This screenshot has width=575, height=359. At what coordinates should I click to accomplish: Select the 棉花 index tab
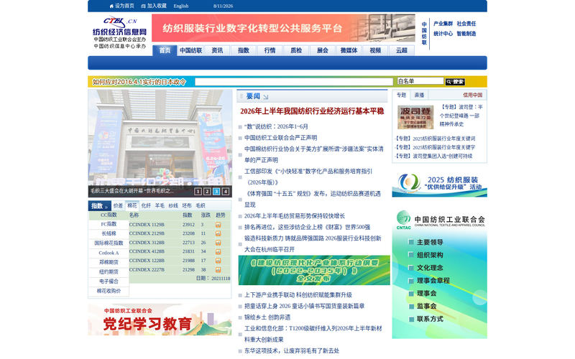[132, 206]
